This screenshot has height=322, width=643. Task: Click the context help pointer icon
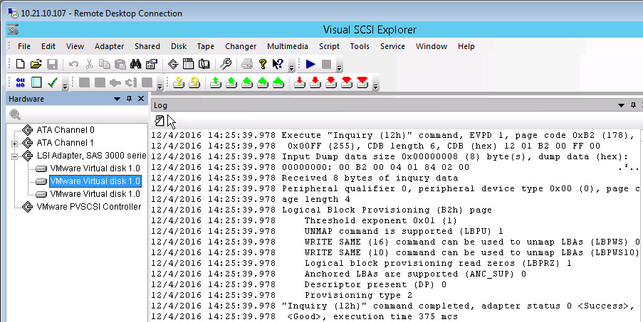coord(278,64)
